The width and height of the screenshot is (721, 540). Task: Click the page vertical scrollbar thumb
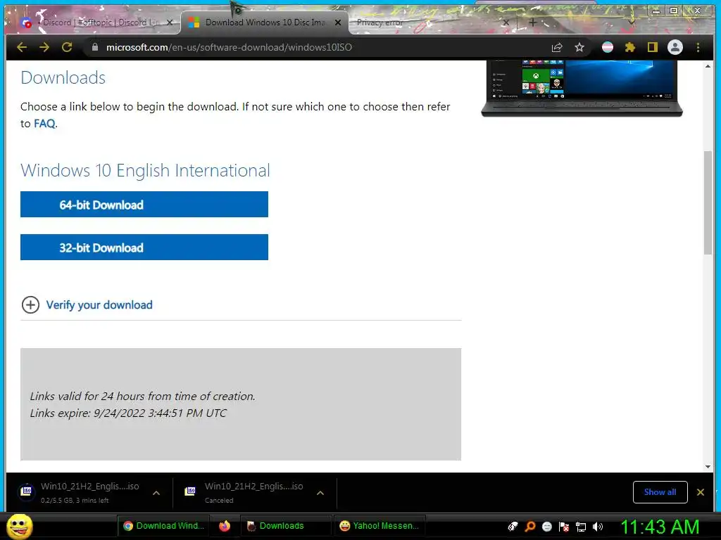(708, 202)
